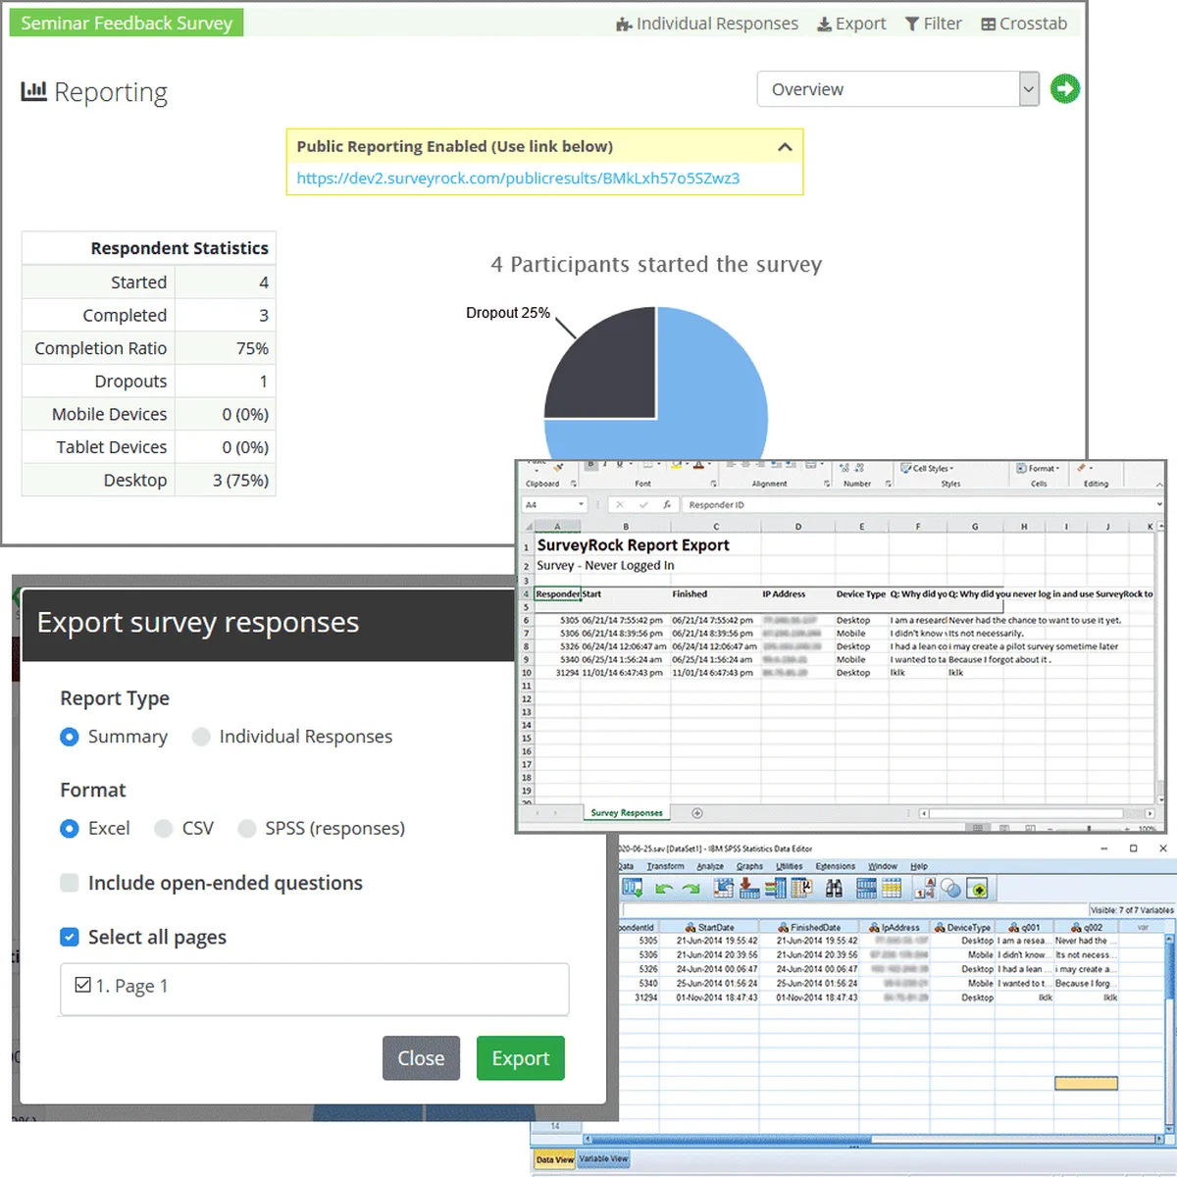Open the Overview report dropdown
The width and height of the screenshot is (1177, 1177).
pyautogui.click(x=897, y=89)
